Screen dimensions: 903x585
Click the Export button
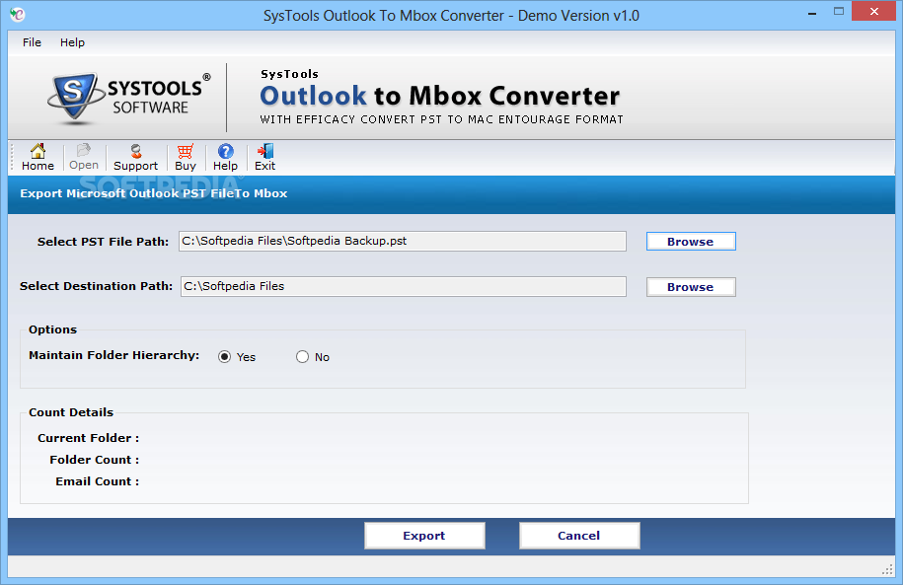(x=424, y=536)
